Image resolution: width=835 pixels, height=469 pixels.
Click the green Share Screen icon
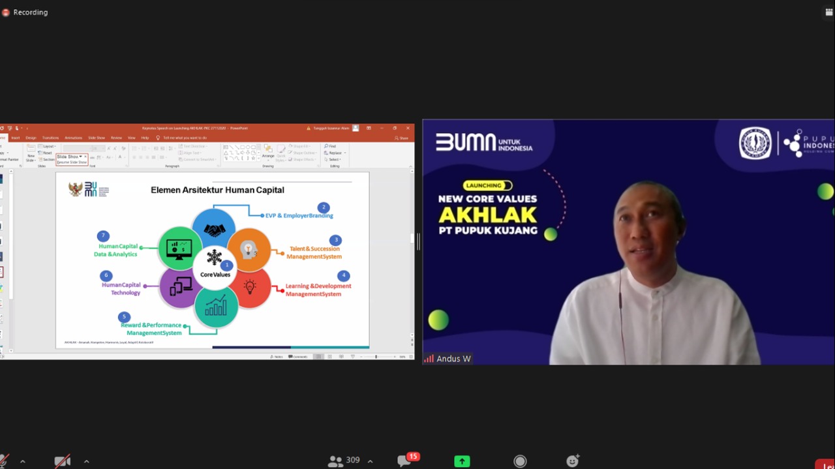point(462,461)
